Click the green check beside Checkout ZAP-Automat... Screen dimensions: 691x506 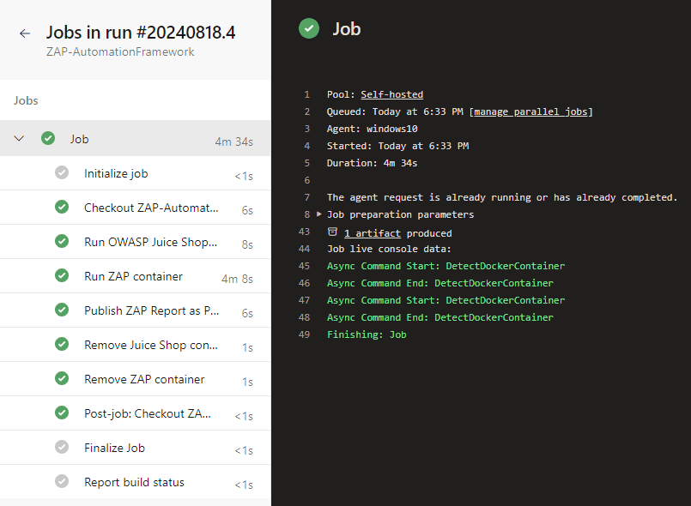click(x=62, y=207)
